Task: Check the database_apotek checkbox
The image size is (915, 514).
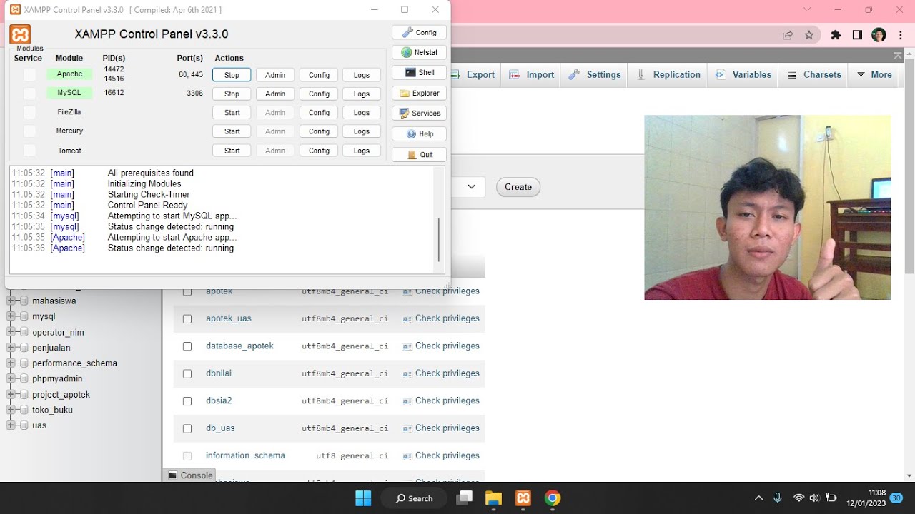Action: coord(187,346)
